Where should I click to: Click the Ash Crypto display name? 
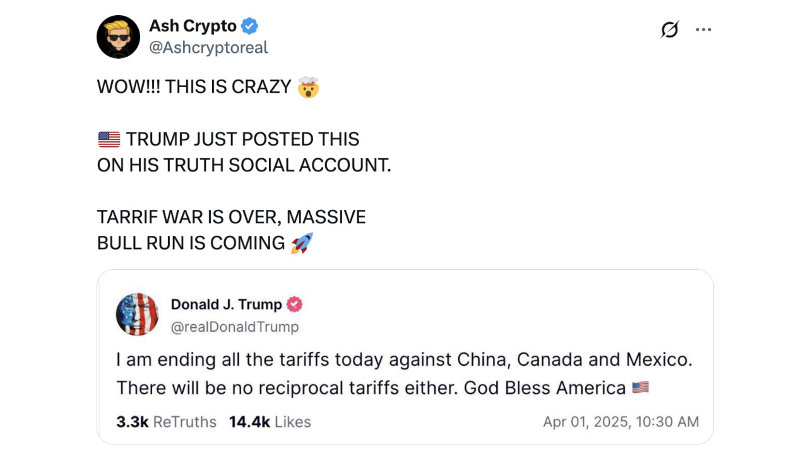(x=193, y=26)
